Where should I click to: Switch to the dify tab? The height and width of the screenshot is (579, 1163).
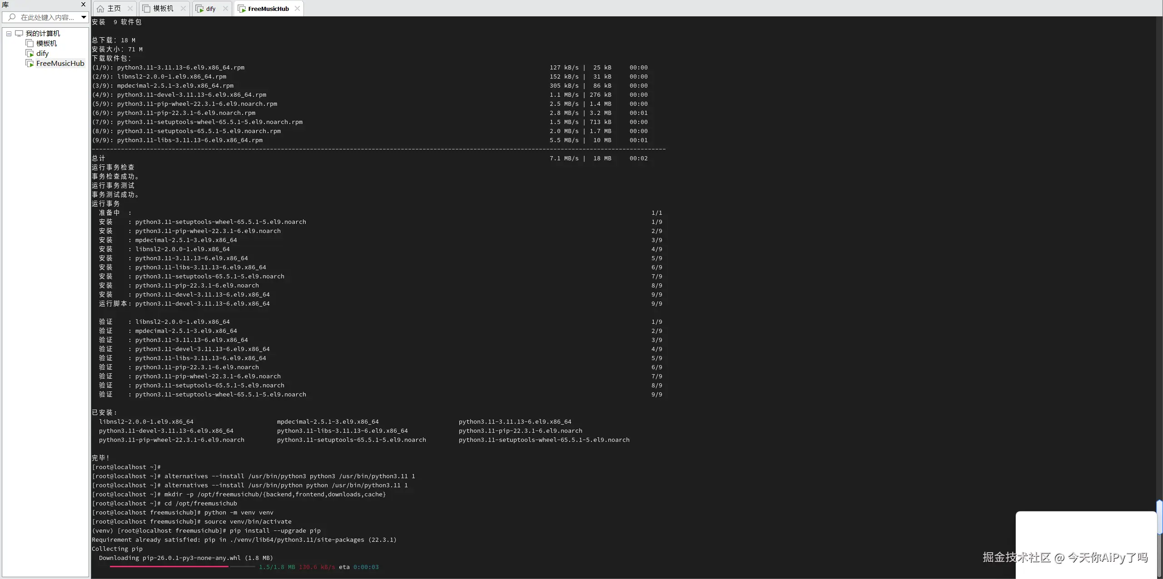(210, 9)
